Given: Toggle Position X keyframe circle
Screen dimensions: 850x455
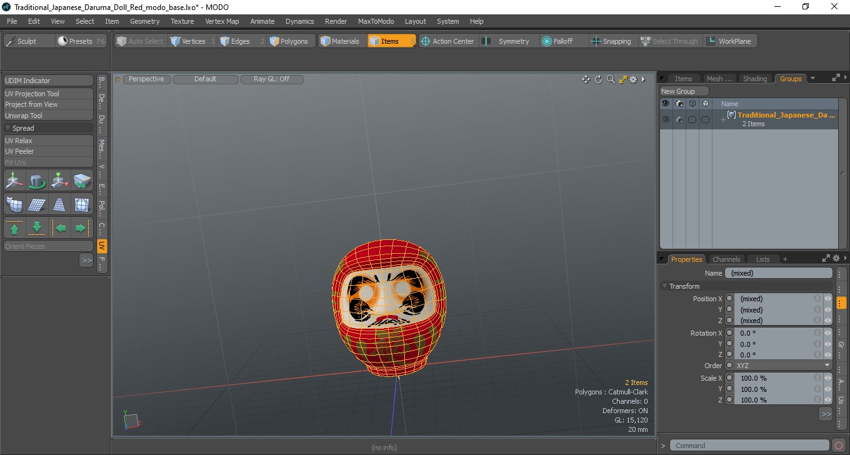Looking at the screenshot, I should coord(729,299).
